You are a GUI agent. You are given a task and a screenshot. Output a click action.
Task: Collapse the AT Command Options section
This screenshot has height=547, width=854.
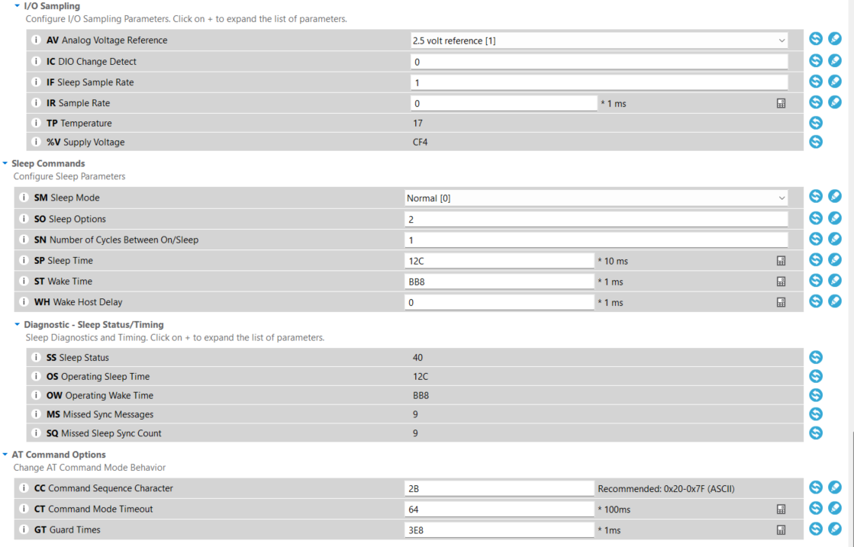click(5, 455)
